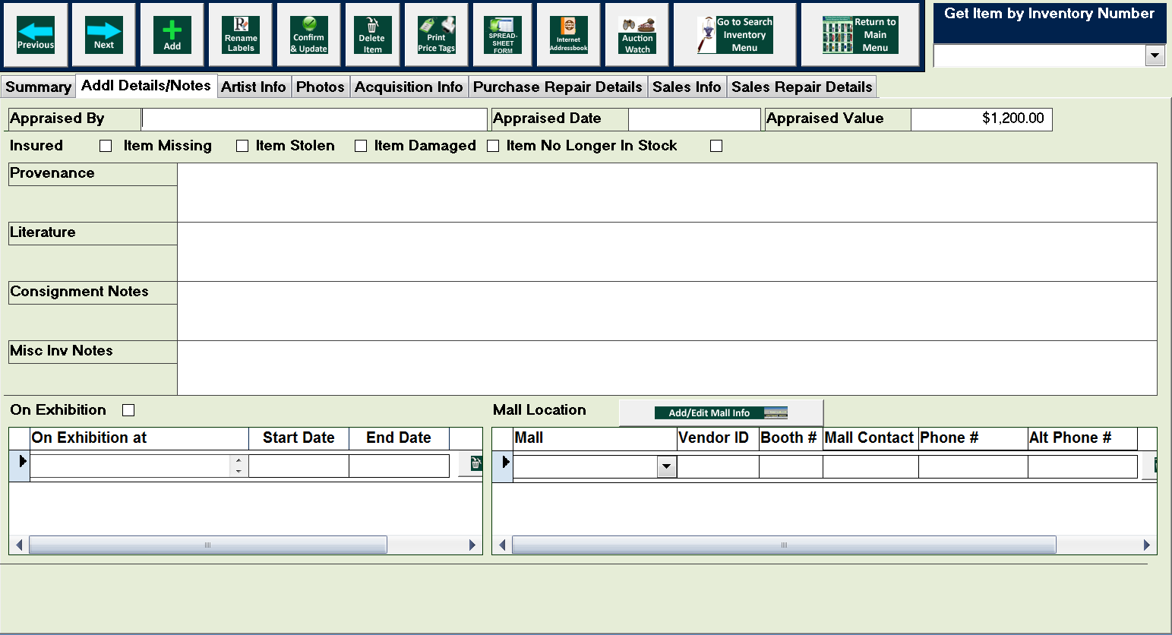The image size is (1172, 635).
Task: Click exhibition table scroll right arrow
Action: coord(472,545)
